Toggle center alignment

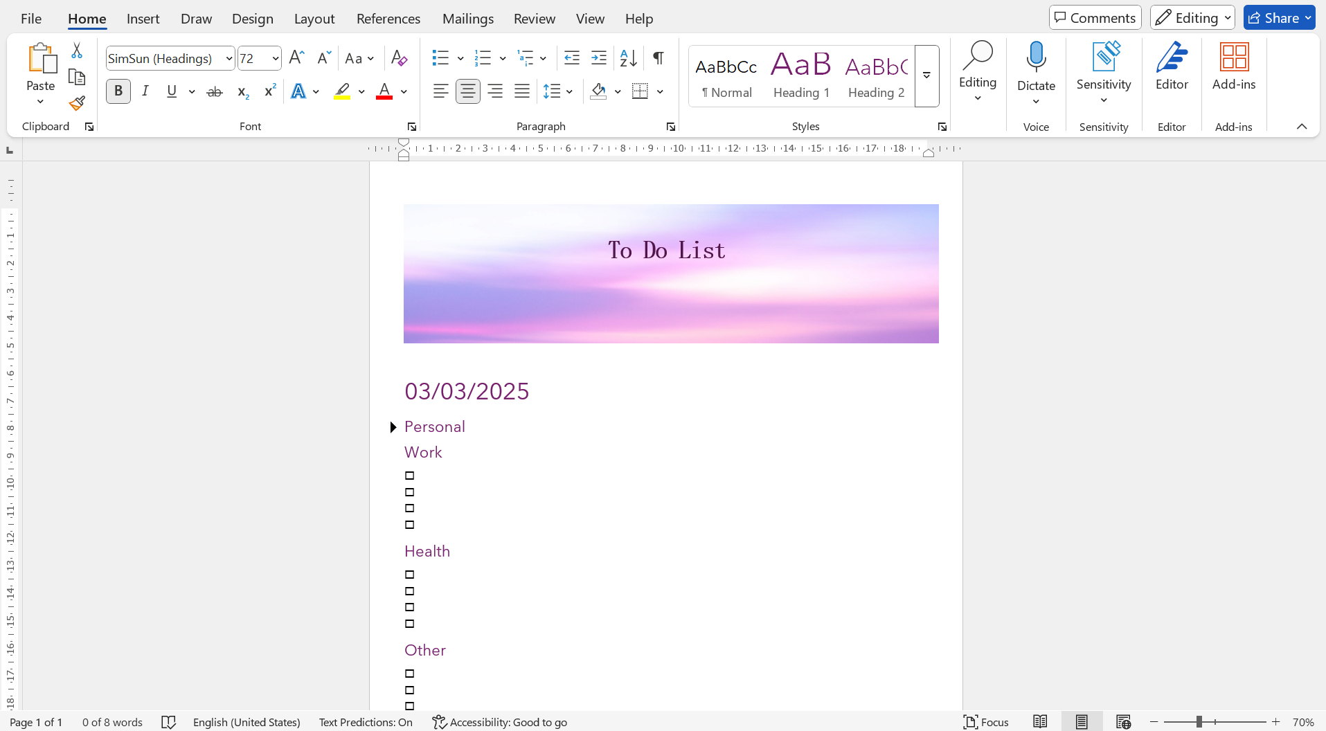click(468, 91)
